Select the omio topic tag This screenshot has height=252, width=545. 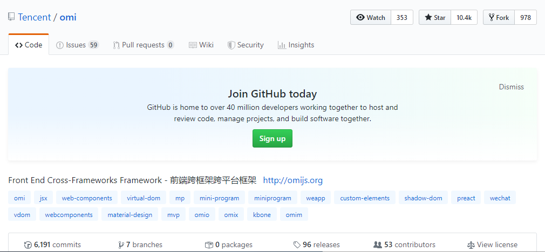[x=202, y=214]
